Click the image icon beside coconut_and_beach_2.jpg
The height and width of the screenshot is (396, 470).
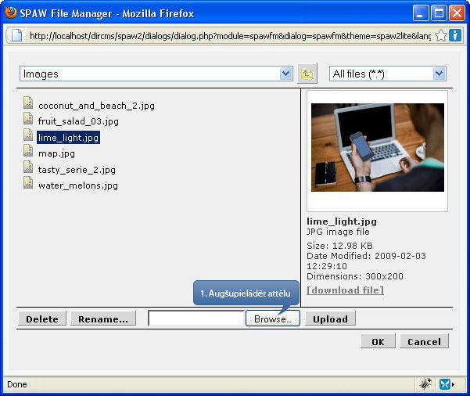[28, 103]
